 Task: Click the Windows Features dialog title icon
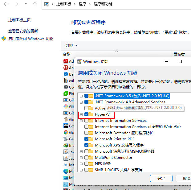click(79, 61)
